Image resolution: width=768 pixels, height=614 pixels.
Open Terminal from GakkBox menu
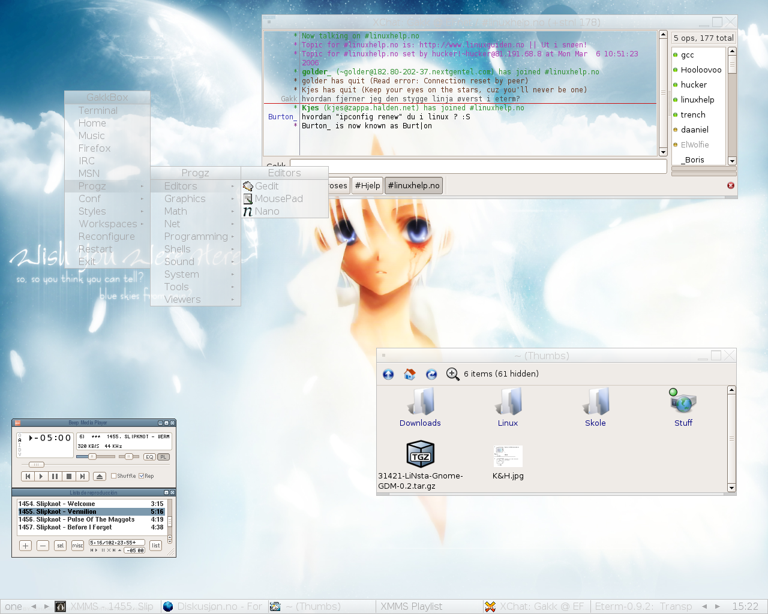(x=107, y=110)
